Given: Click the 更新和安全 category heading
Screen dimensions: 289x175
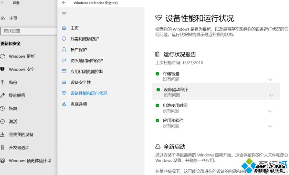Looking at the screenshot, I should point(10,44).
